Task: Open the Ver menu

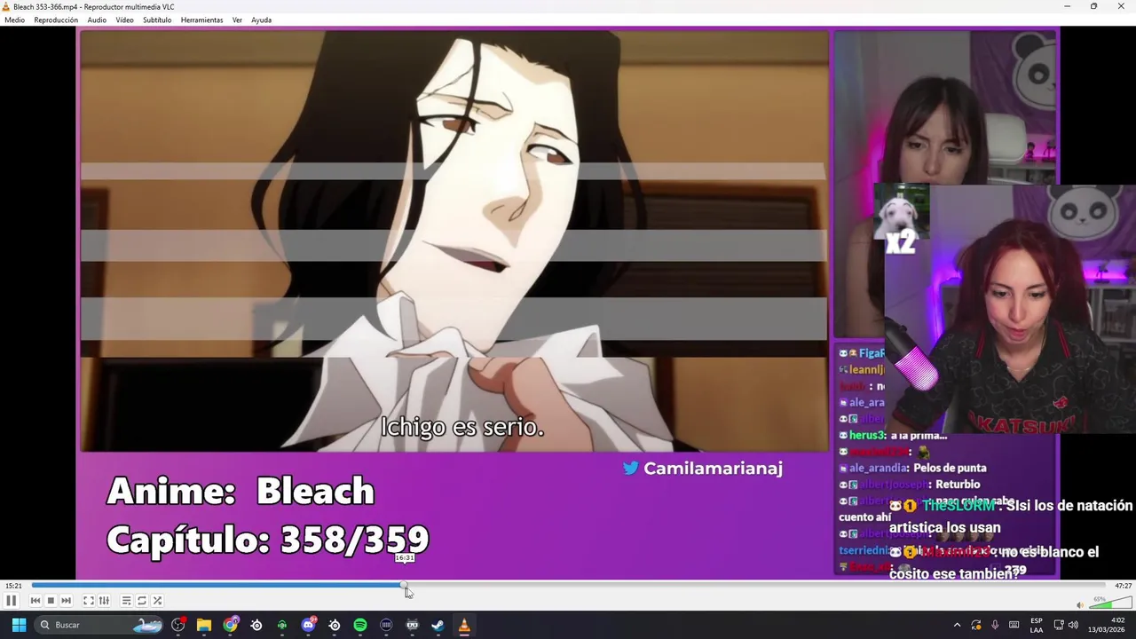Action: [237, 20]
